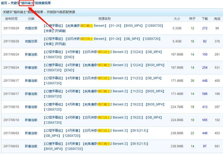Viewport: 223px width, 154px height.
Task: Click the download count 150
Action: [205, 55]
